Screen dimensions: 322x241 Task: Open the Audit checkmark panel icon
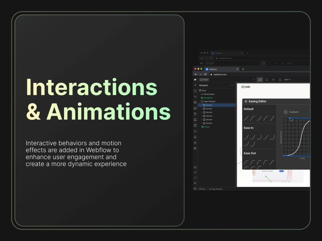click(x=195, y=178)
